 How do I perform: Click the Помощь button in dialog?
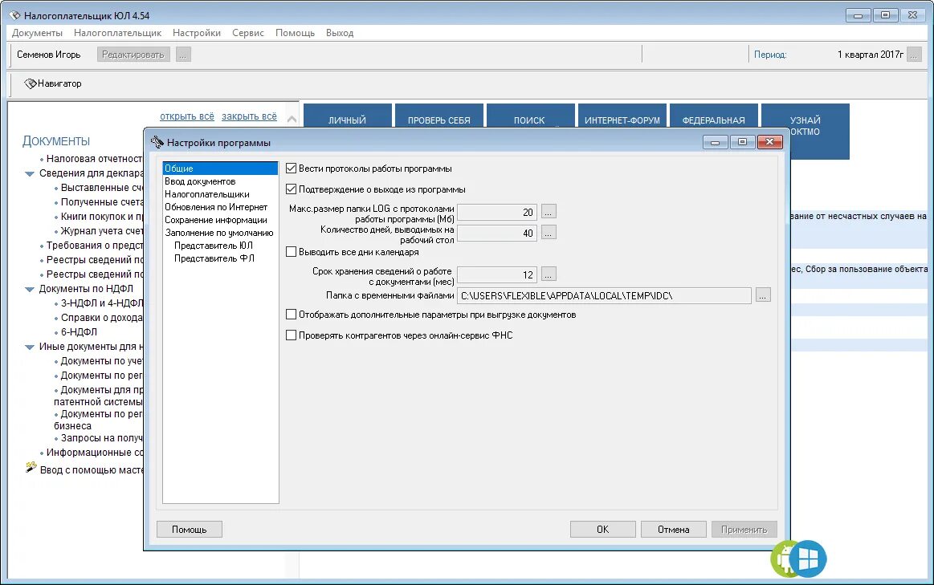[190, 529]
